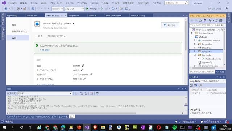This screenshot has height=131, width=232.
Task: Click the Save All toolbar icon
Action: (x=33, y=9)
